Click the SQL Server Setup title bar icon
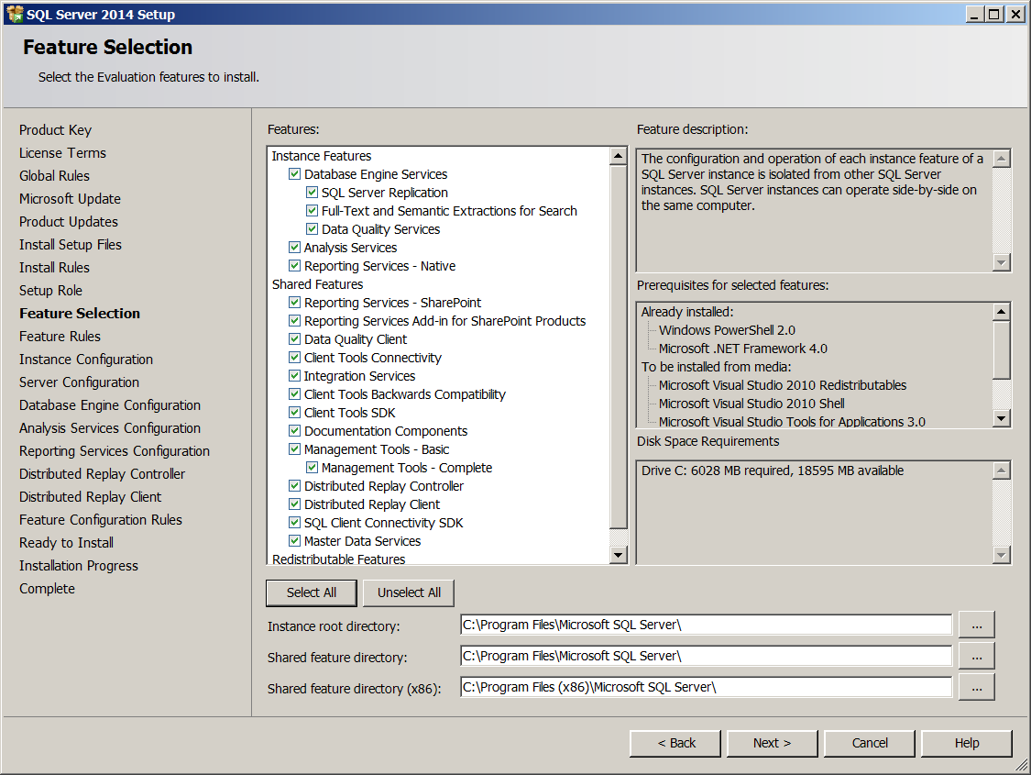The height and width of the screenshot is (775, 1031). click(14, 14)
